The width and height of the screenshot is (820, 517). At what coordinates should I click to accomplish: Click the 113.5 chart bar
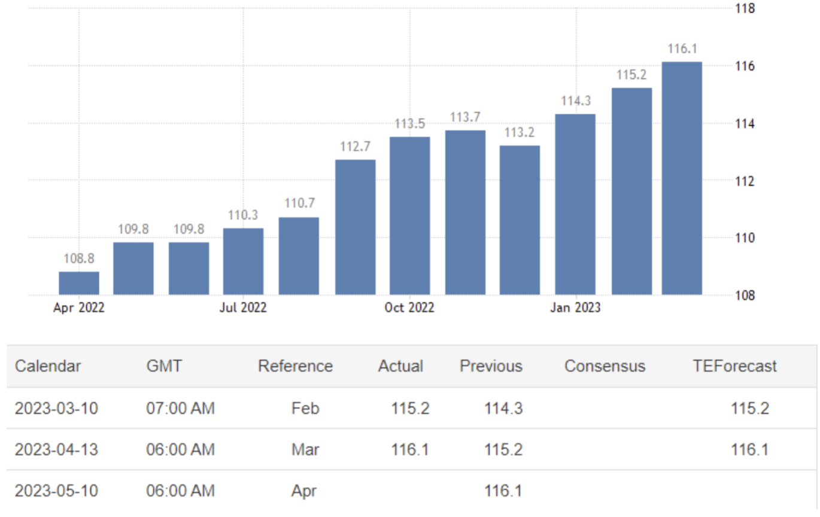click(409, 216)
